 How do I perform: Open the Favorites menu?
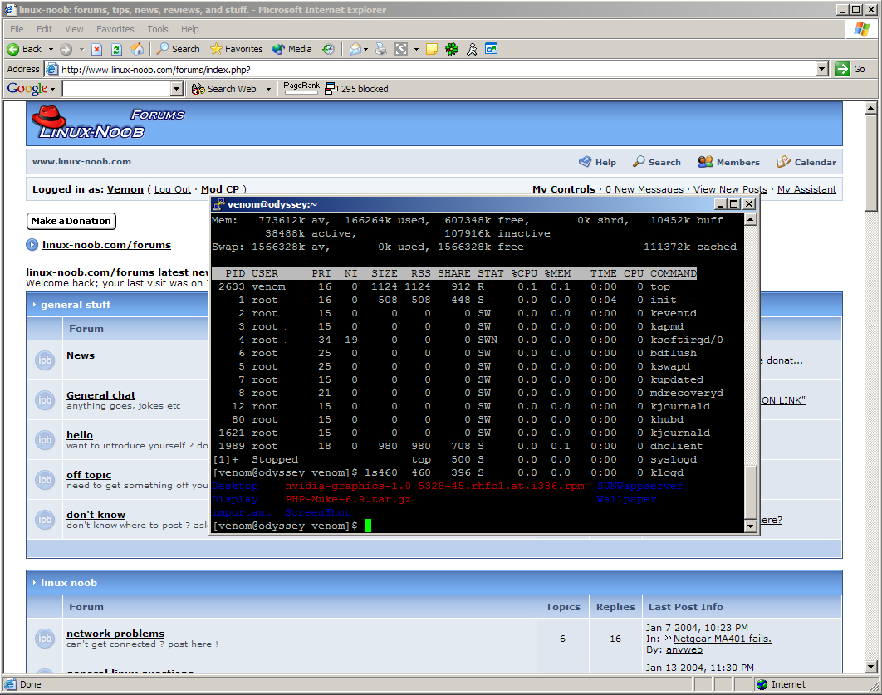(115, 29)
